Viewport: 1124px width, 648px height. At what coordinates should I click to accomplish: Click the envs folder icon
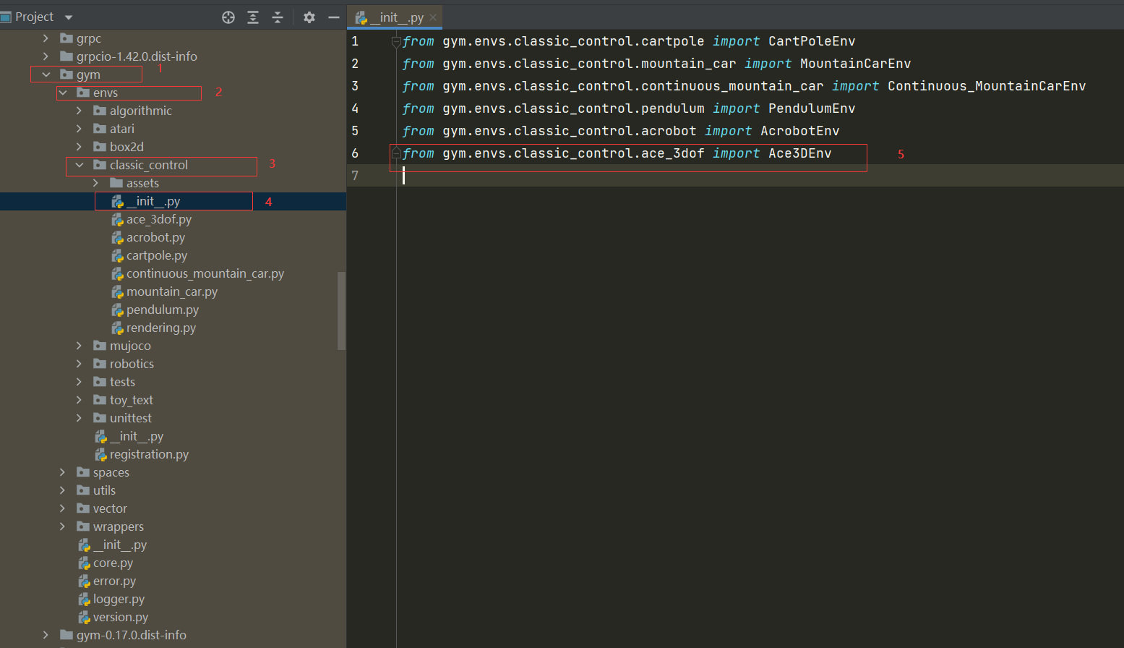83,93
